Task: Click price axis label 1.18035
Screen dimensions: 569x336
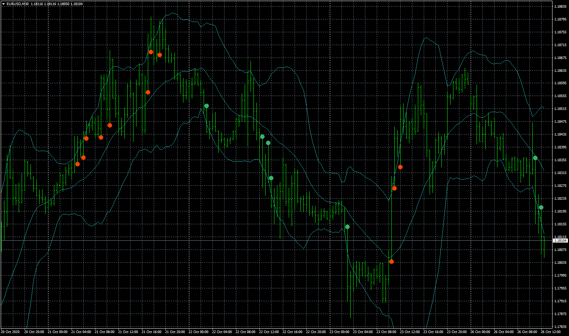Action: (x=560, y=263)
